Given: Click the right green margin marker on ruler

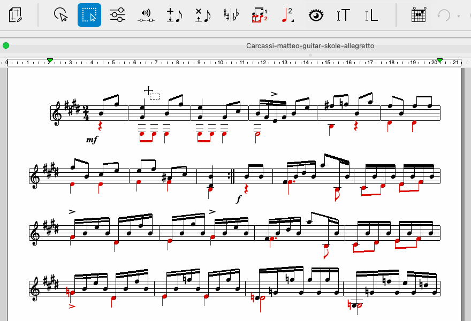Looking at the screenshot, I should [x=439, y=60].
